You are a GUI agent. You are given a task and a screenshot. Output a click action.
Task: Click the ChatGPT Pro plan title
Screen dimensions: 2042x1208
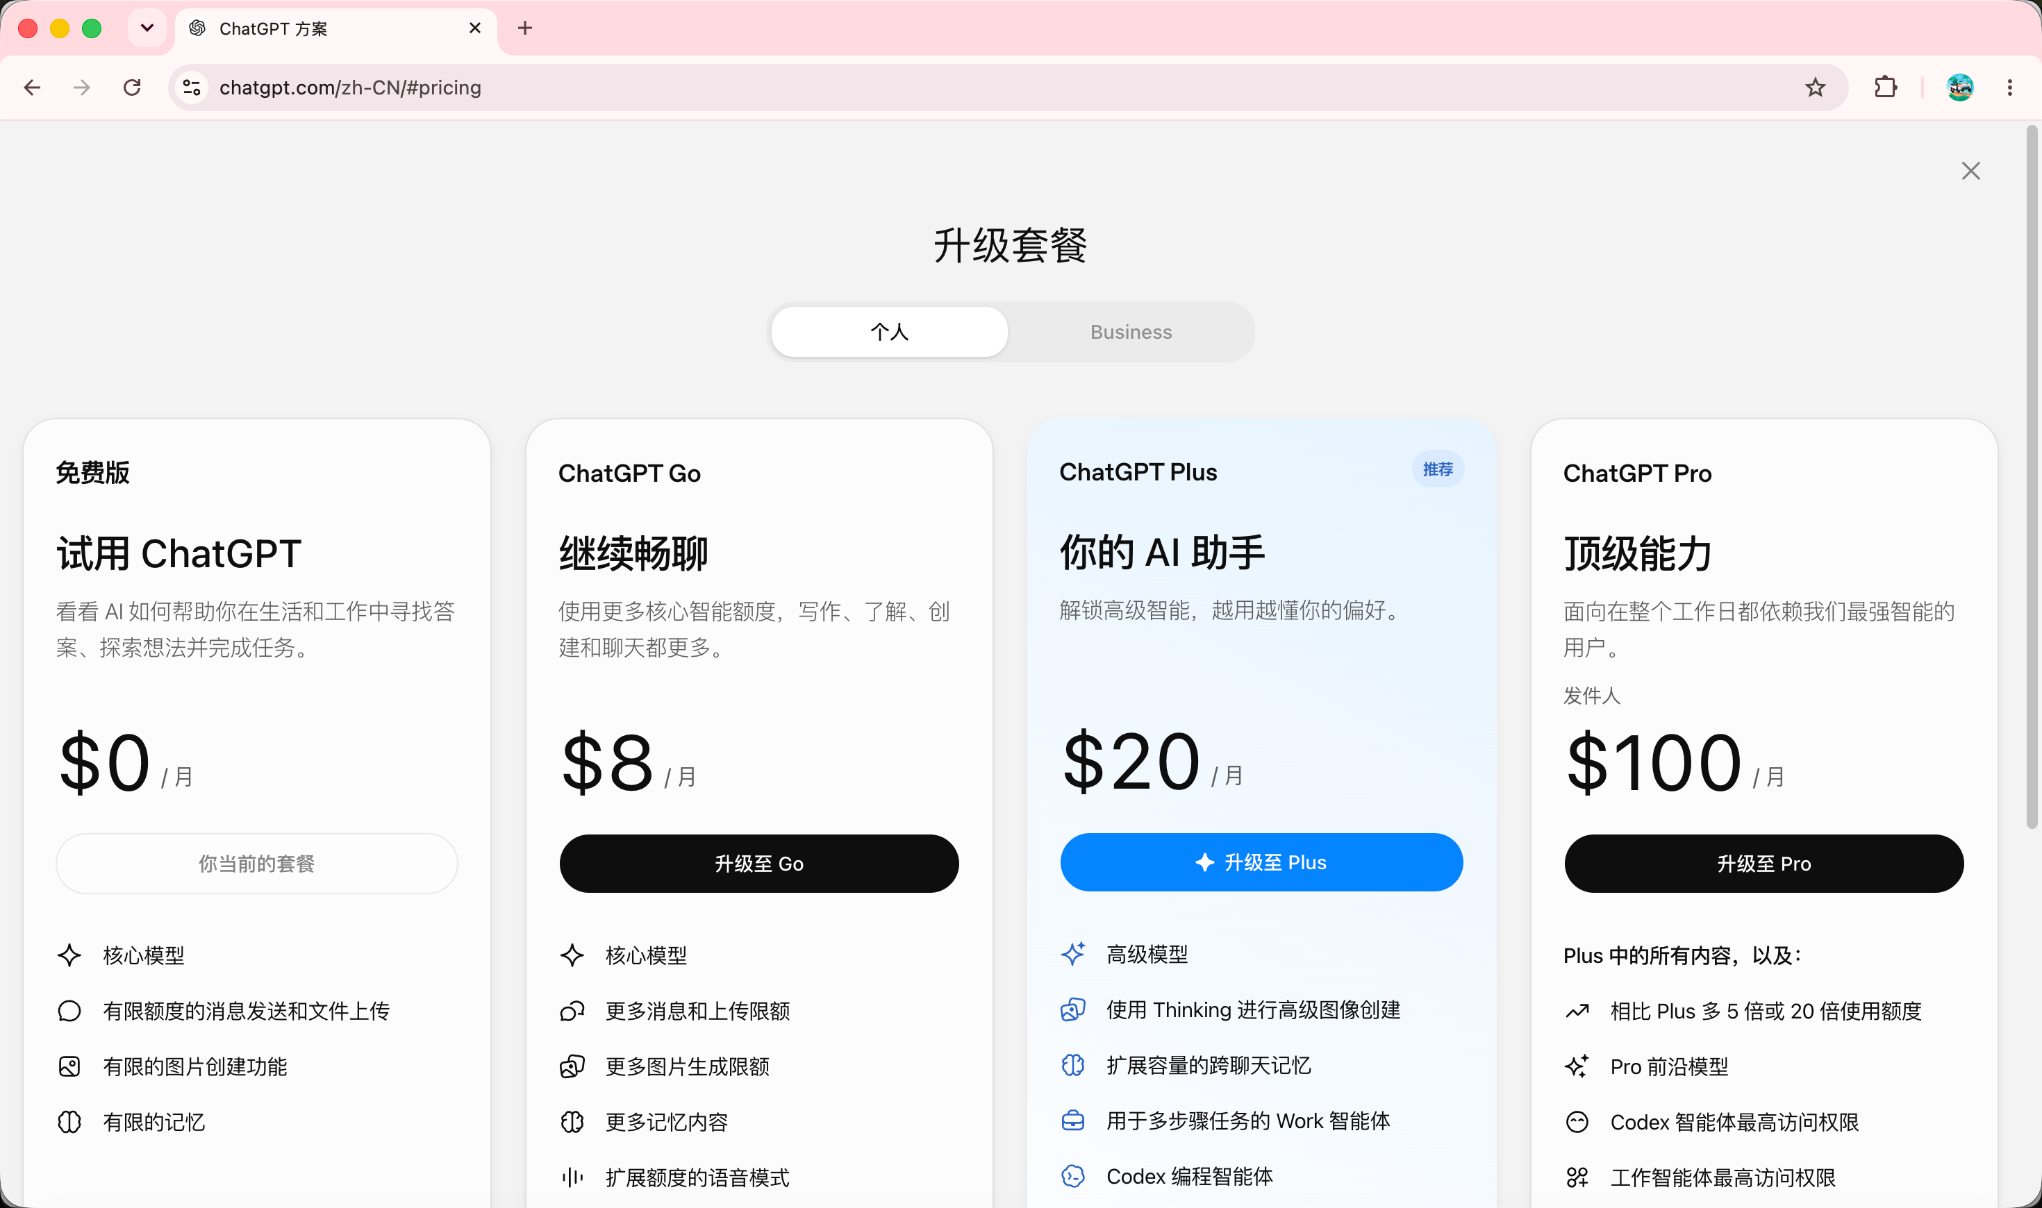point(1637,473)
